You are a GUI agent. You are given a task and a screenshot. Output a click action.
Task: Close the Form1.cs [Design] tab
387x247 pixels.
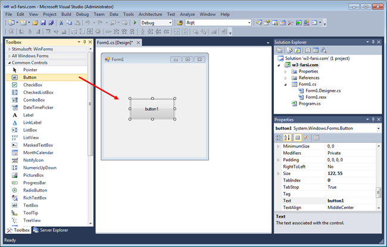pos(139,43)
